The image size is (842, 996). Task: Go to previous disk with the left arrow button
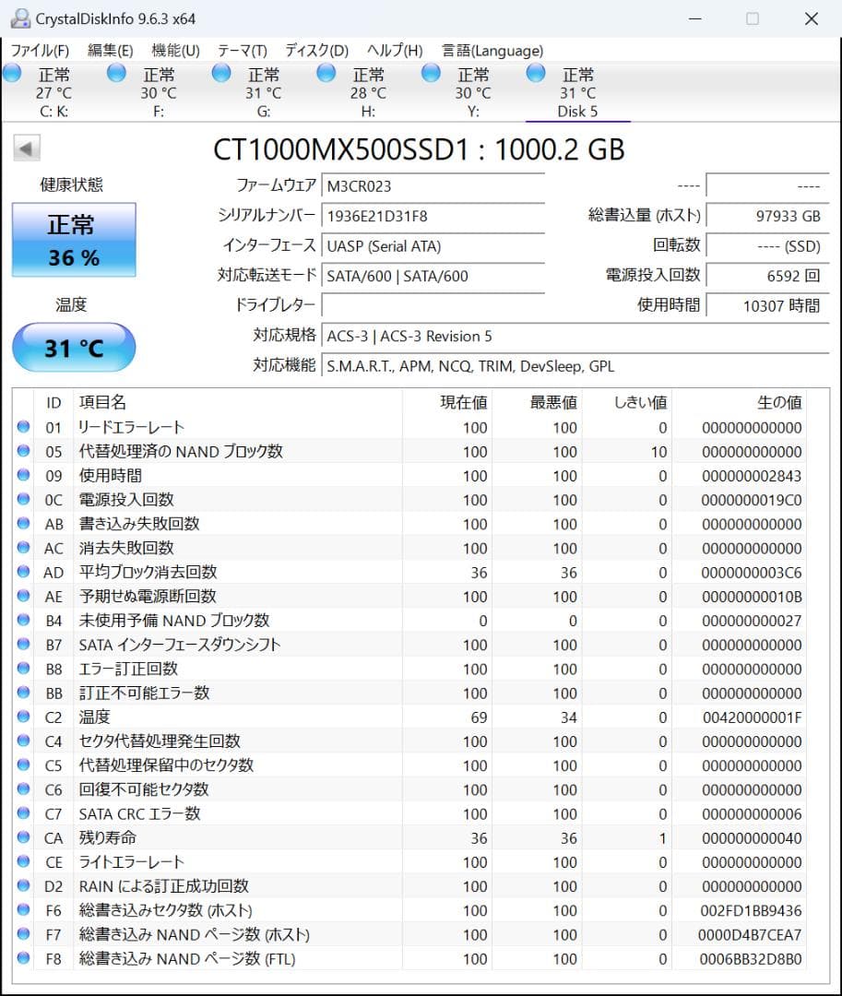coord(27,148)
